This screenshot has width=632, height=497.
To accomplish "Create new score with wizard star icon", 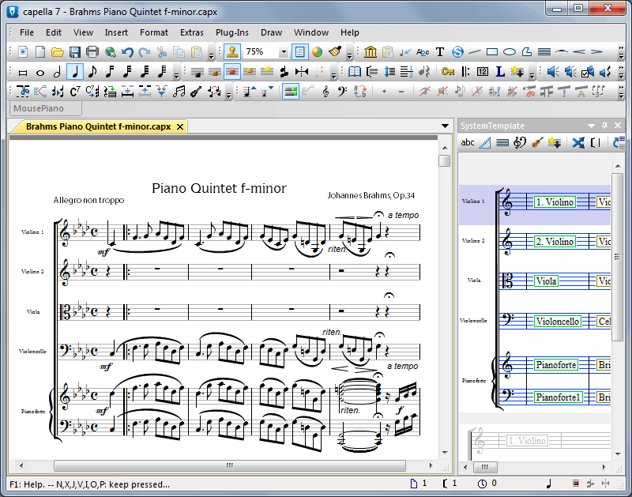I will (x=23, y=52).
